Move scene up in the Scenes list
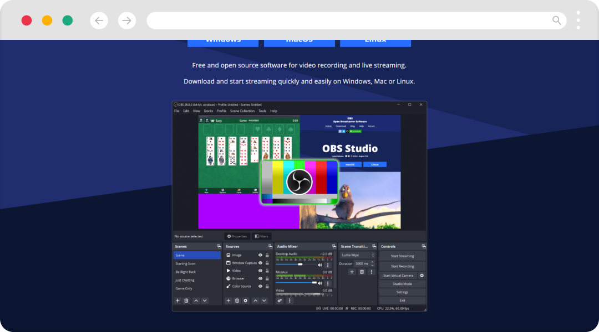The width and height of the screenshot is (599, 332). click(x=196, y=301)
